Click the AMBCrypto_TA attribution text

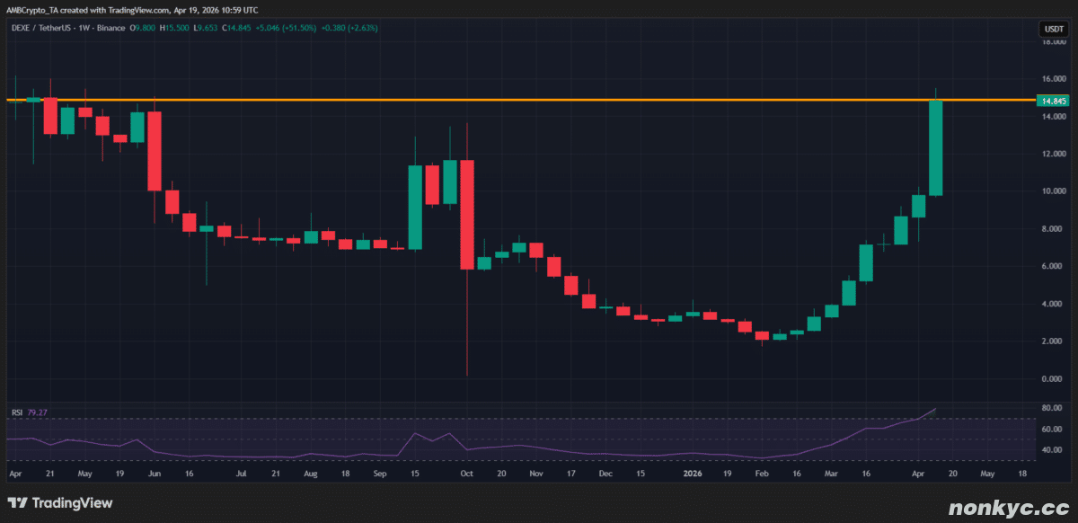coord(40,10)
